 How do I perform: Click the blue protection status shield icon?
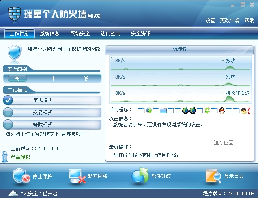[x=15, y=53]
